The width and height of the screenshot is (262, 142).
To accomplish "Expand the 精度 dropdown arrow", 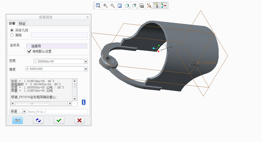I will click(86, 69).
